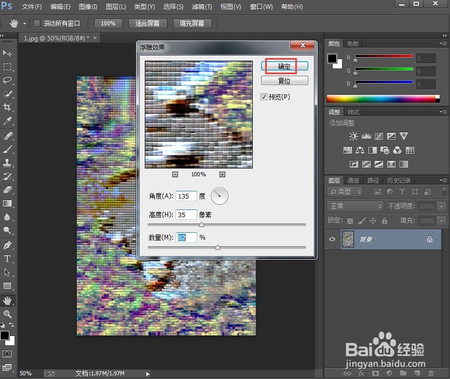Select the Eyedropper tool

pos(7,121)
